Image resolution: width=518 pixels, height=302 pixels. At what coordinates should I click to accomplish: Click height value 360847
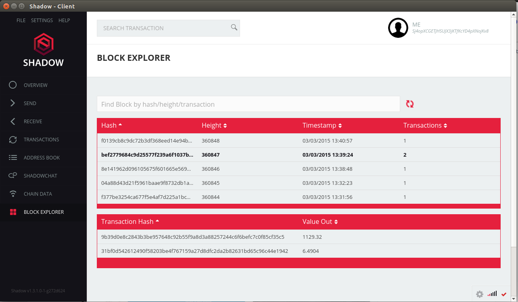211,155
